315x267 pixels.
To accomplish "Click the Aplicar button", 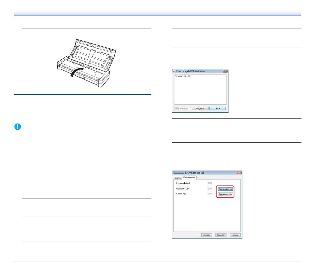I will (x=235, y=235).
